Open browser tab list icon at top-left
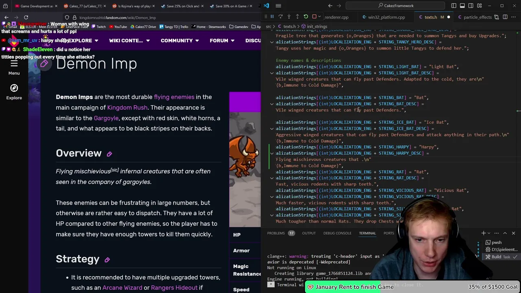The height and width of the screenshot is (293, 521). tap(5, 6)
